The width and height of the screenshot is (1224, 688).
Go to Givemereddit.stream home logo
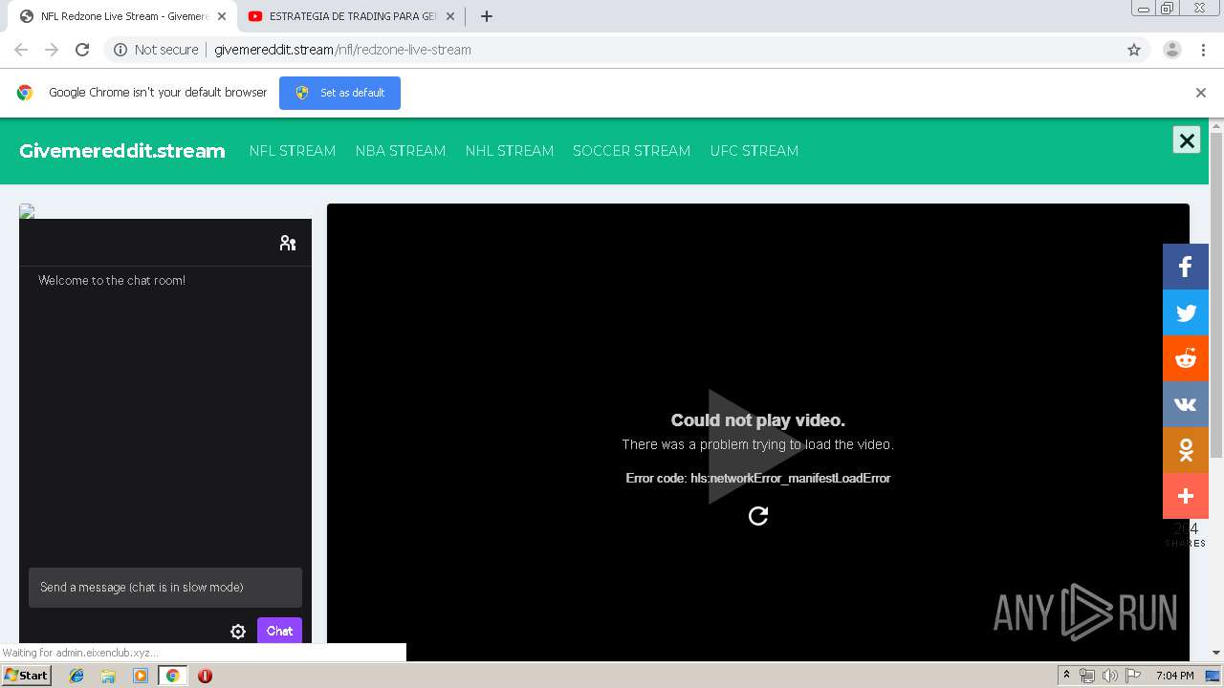coord(122,151)
